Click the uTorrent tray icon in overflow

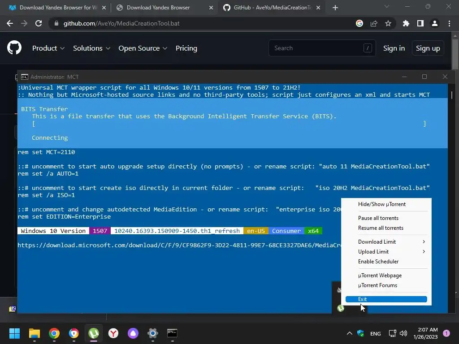click(341, 308)
